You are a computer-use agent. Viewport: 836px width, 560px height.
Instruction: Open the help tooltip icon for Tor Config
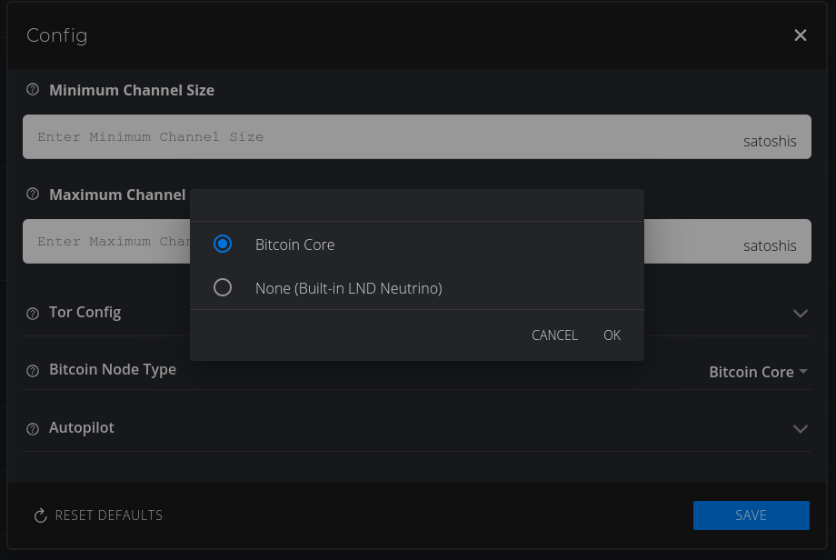[x=33, y=313]
